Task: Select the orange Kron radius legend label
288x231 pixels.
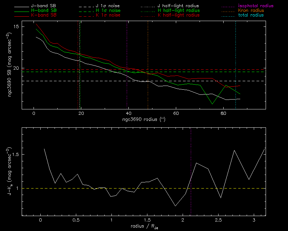Action: pos(251,11)
